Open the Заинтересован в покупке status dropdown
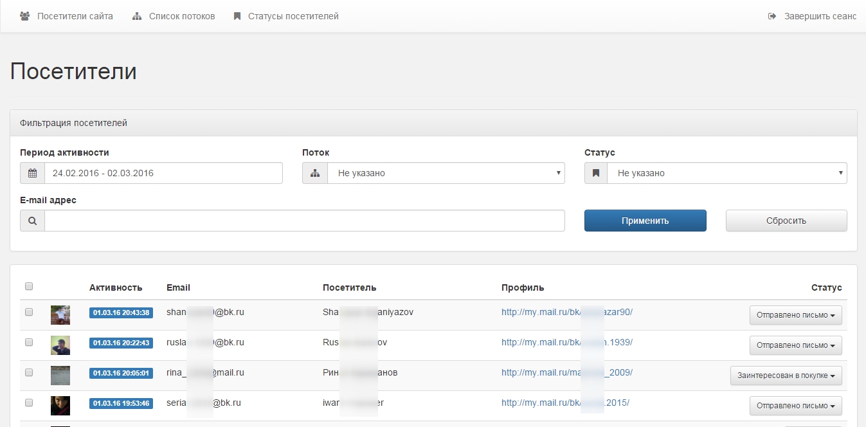The image size is (866, 427). pos(786,376)
